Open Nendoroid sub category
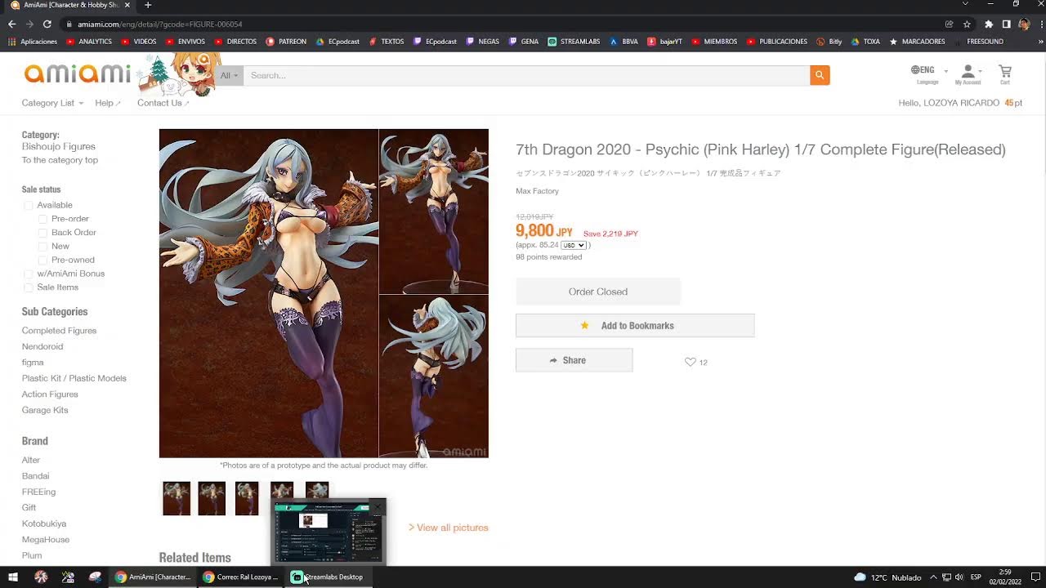 42,346
